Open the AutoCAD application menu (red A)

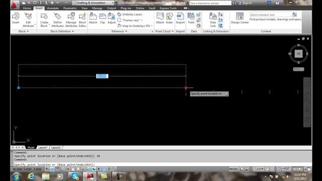click(14, 5)
